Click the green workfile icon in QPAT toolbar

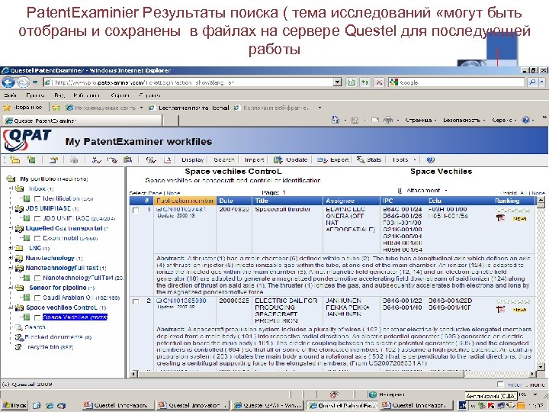click(x=31, y=159)
